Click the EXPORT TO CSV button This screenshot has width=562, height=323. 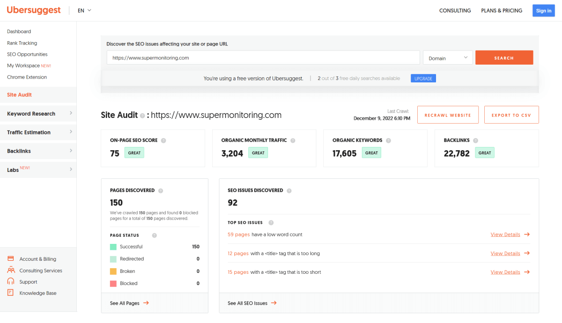511,115
